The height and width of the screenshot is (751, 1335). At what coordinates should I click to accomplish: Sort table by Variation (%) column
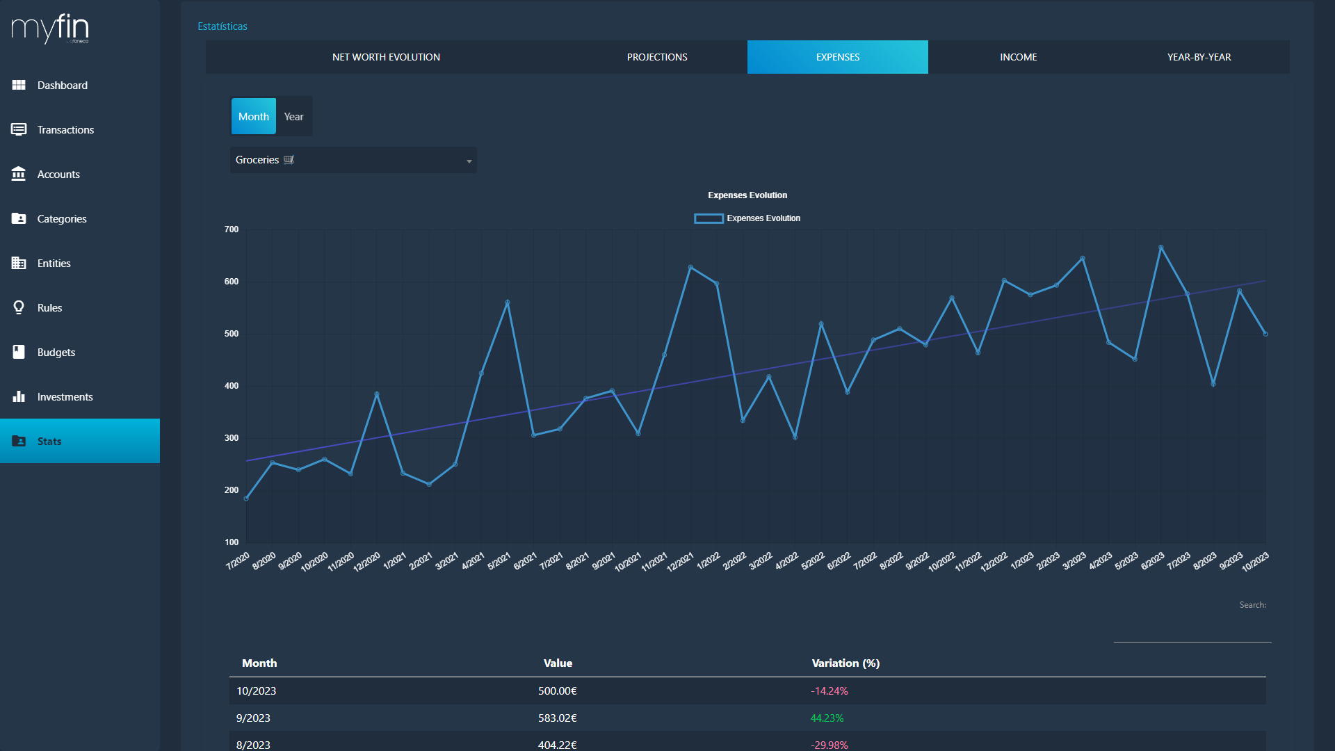845,663
